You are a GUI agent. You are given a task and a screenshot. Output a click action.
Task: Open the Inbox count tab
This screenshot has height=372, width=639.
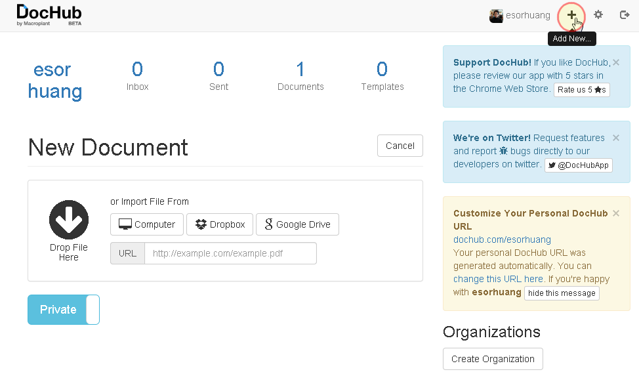(137, 76)
